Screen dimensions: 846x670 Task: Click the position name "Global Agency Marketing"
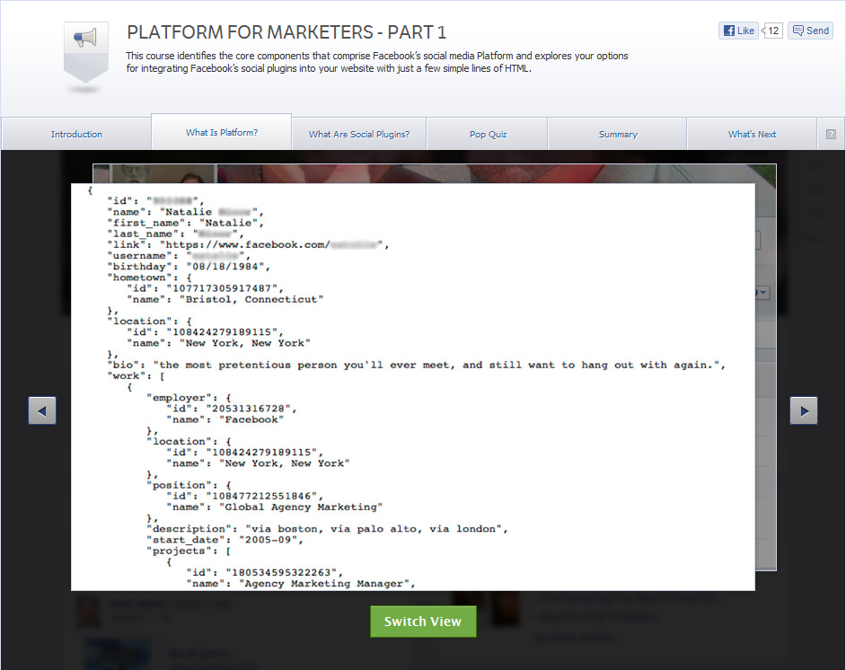tap(301, 507)
